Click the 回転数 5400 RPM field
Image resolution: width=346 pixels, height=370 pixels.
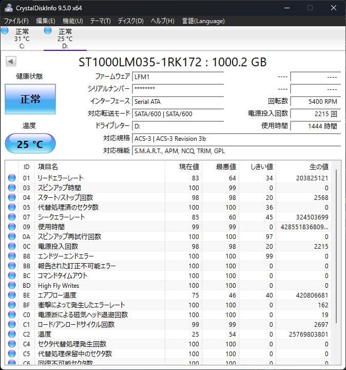(x=316, y=101)
